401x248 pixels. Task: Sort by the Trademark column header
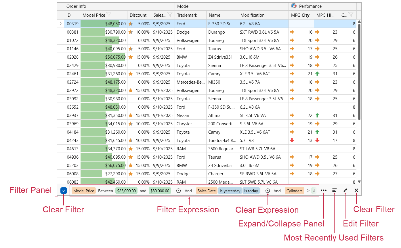[190, 15]
